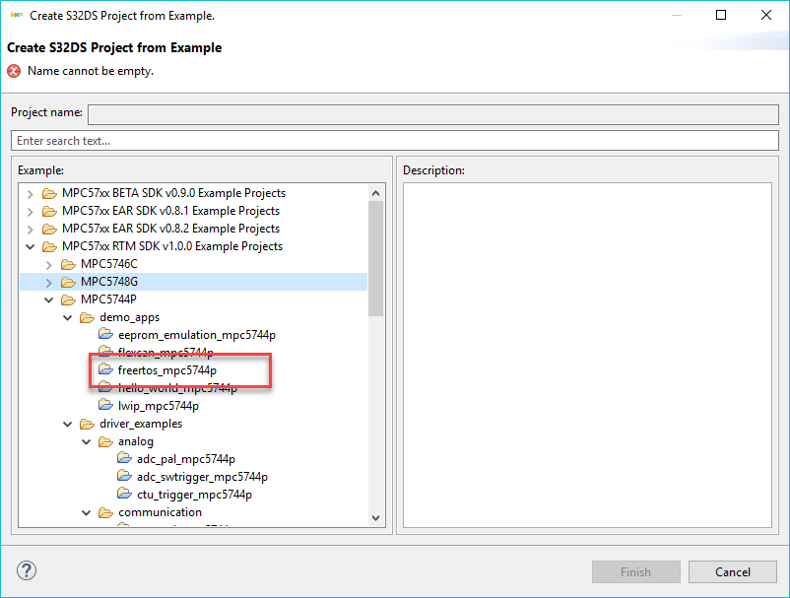Click the freertos_mpc5744p project icon

click(105, 369)
